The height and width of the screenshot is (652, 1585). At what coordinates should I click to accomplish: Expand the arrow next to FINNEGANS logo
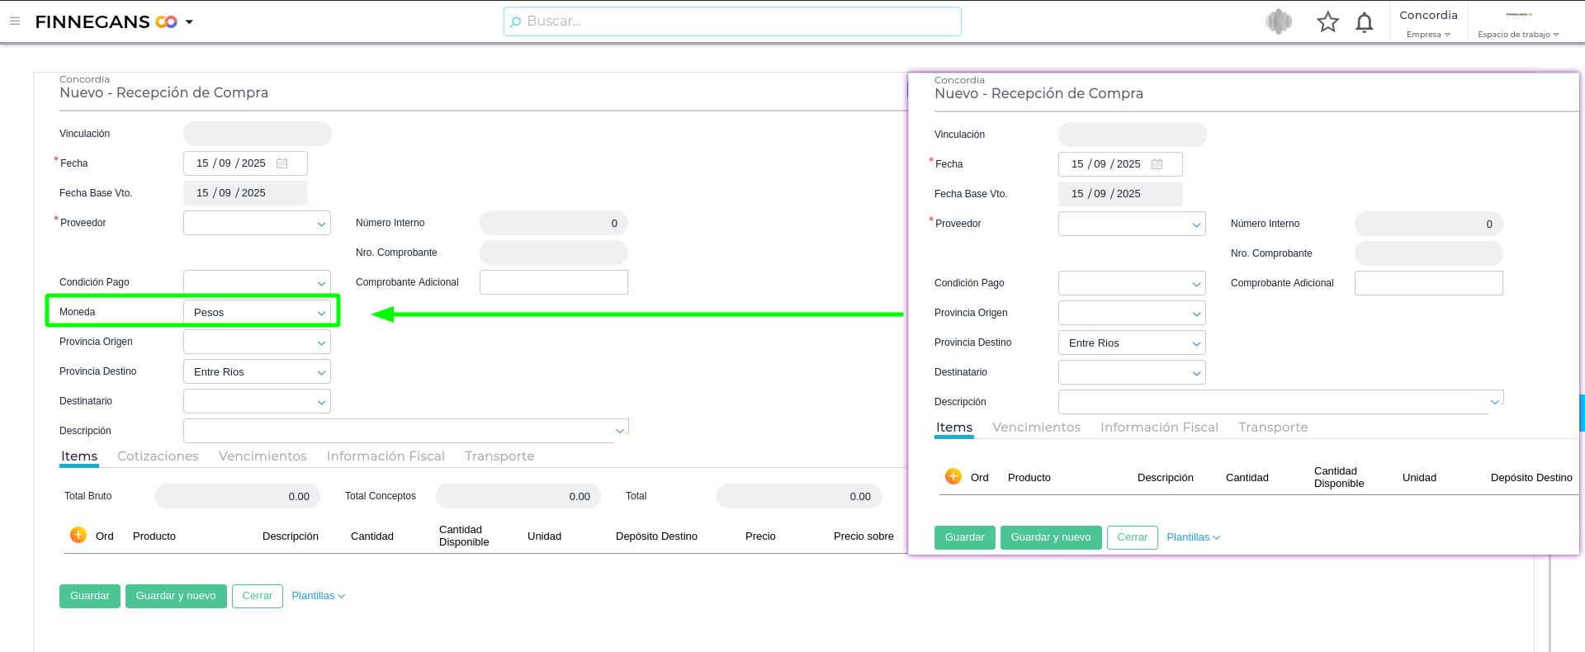tap(189, 22)
